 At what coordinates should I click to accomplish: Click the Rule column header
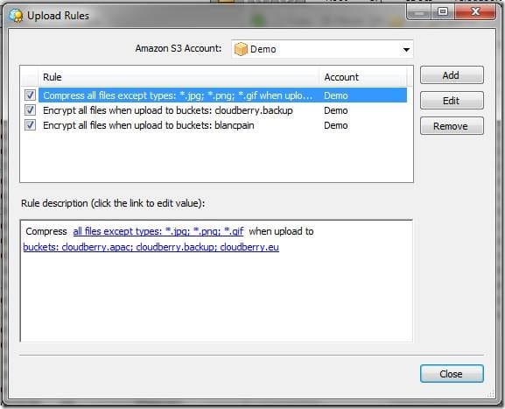(x=179, y=77)
